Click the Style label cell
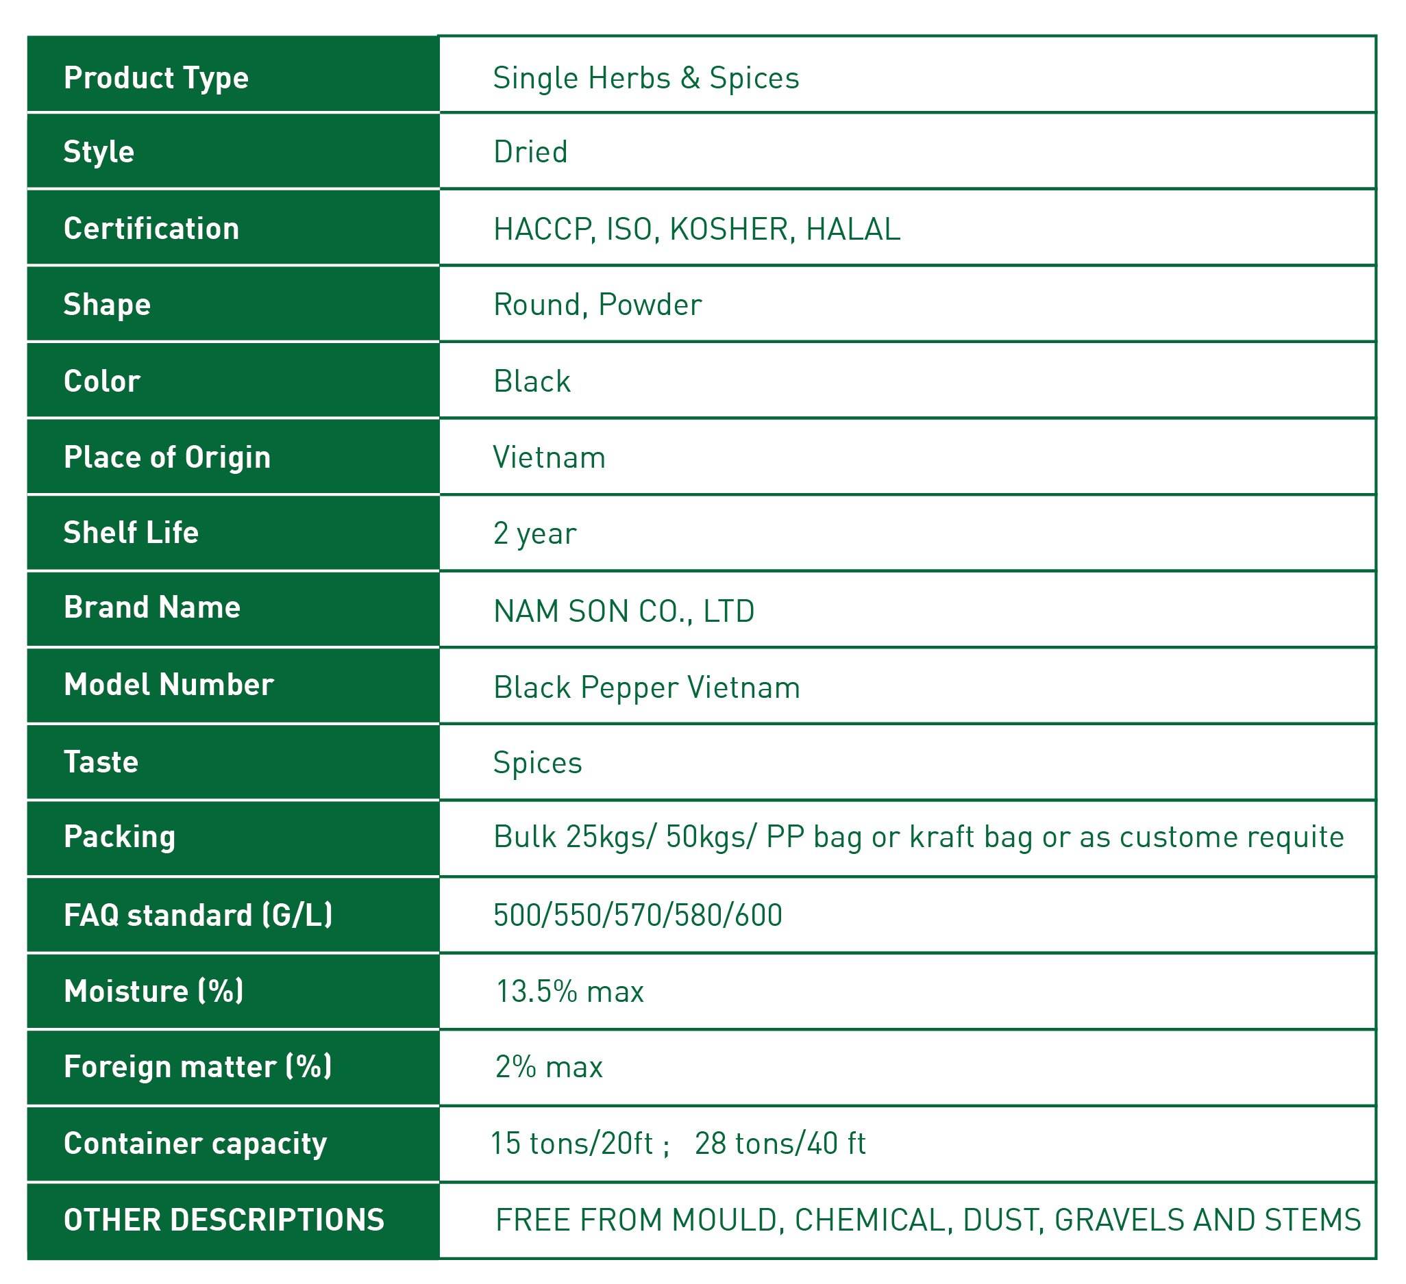The image size is (1406, 1284). pos(233,151)
